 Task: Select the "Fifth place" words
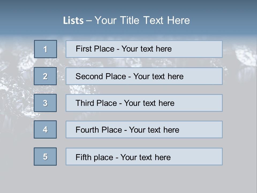point(94,157)
